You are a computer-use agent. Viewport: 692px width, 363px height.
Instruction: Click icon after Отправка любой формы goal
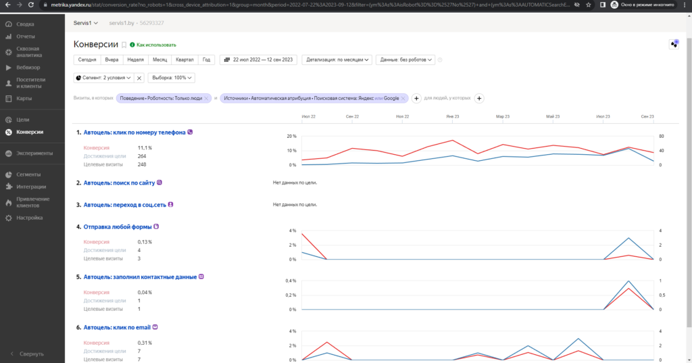[x=156, y=226]
